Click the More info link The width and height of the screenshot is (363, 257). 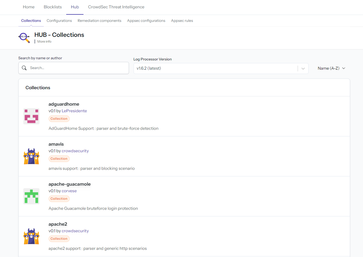(44, 41)
